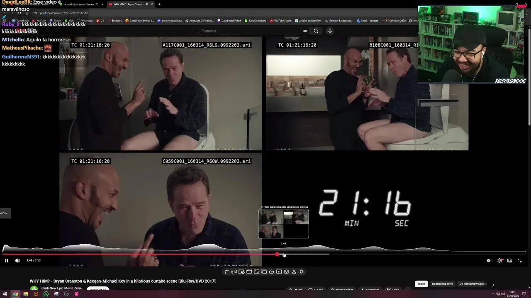The image size is (531, 298).
Task: Open the F1 Schedule 2026 bookmark
Action: click(393, 21)
